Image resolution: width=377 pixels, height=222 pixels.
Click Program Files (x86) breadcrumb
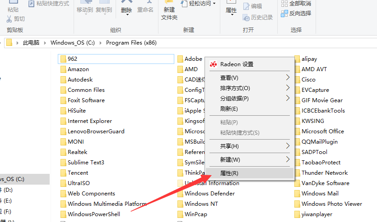click(x=131, y=43)
